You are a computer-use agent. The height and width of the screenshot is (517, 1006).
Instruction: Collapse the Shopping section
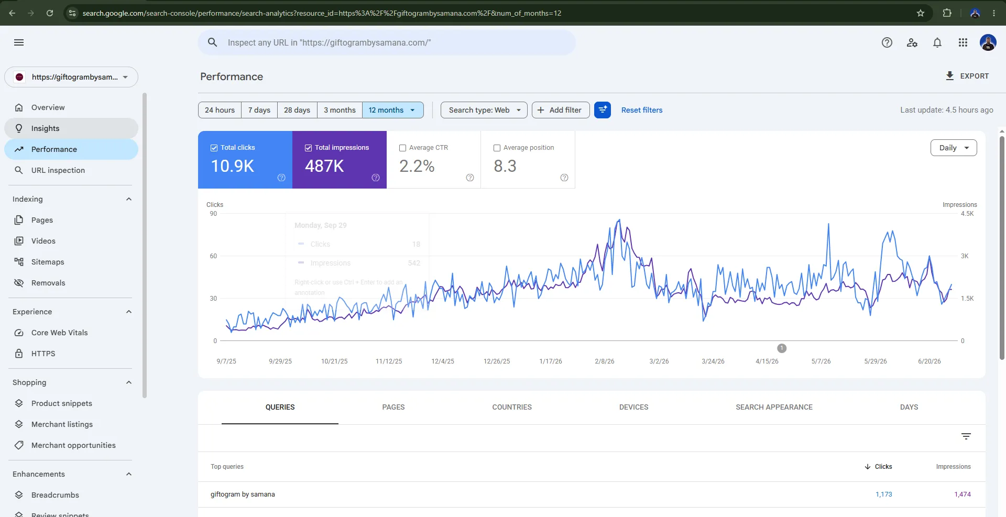click(129, 382)
